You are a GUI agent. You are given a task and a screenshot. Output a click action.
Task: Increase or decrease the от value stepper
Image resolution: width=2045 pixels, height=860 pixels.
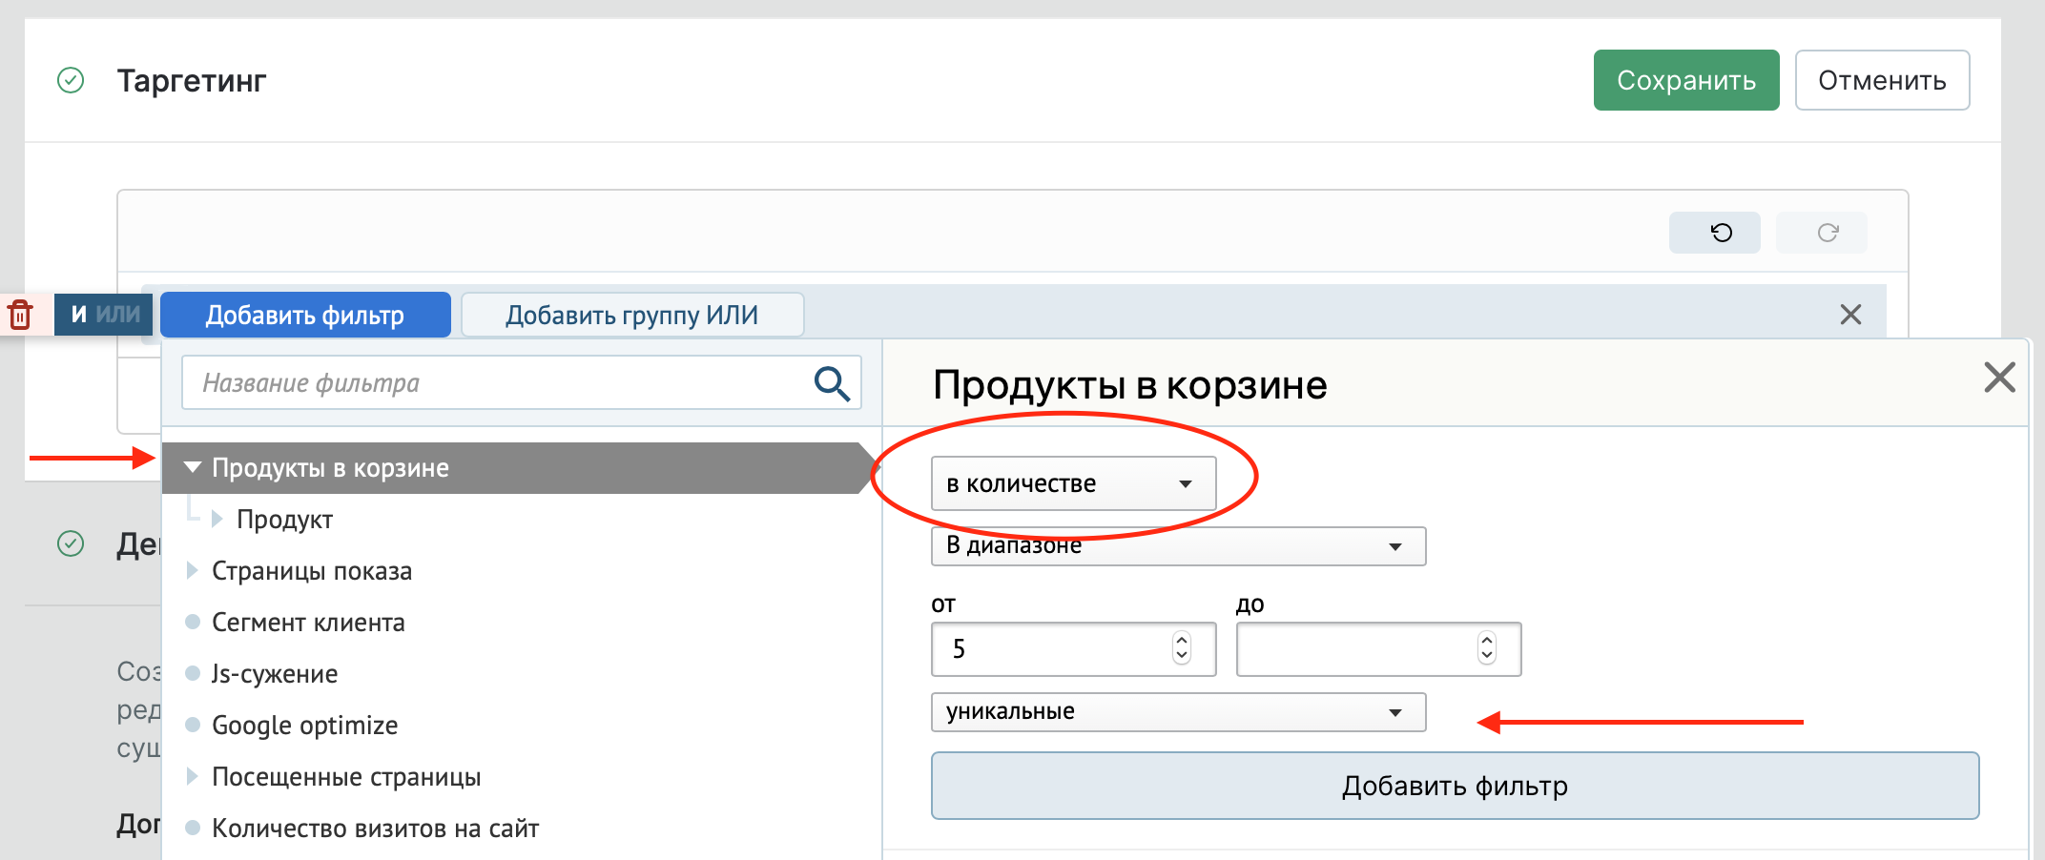[1182, 648]
